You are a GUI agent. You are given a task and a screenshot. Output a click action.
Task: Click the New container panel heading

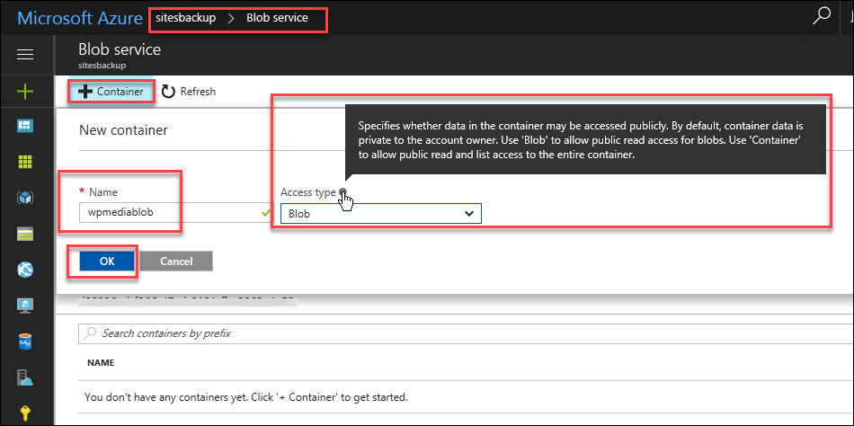pos(124,129)
